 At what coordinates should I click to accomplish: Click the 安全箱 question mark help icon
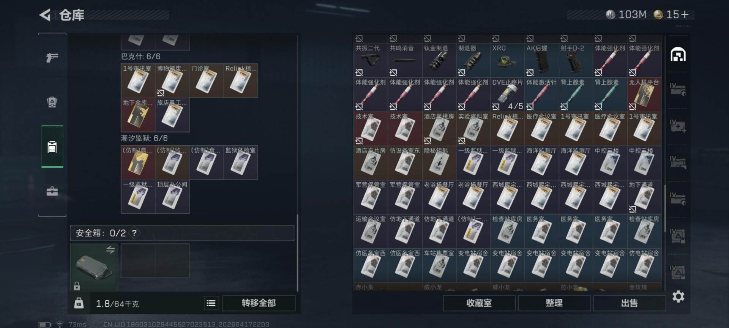(x=134, y=233)
